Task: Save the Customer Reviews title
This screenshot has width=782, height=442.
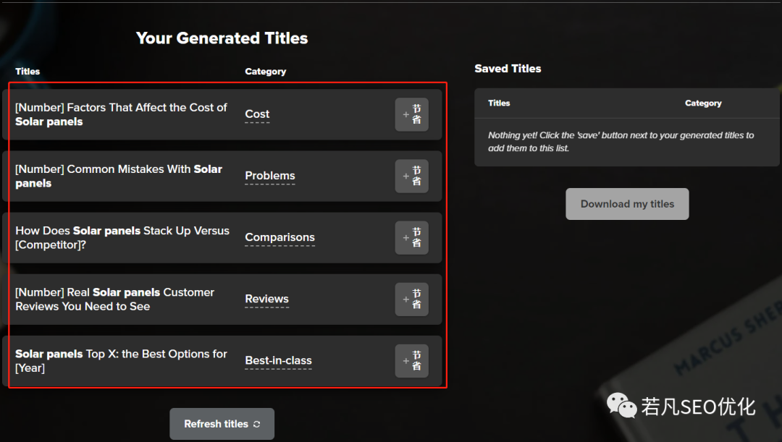Action: click(411, 299)
